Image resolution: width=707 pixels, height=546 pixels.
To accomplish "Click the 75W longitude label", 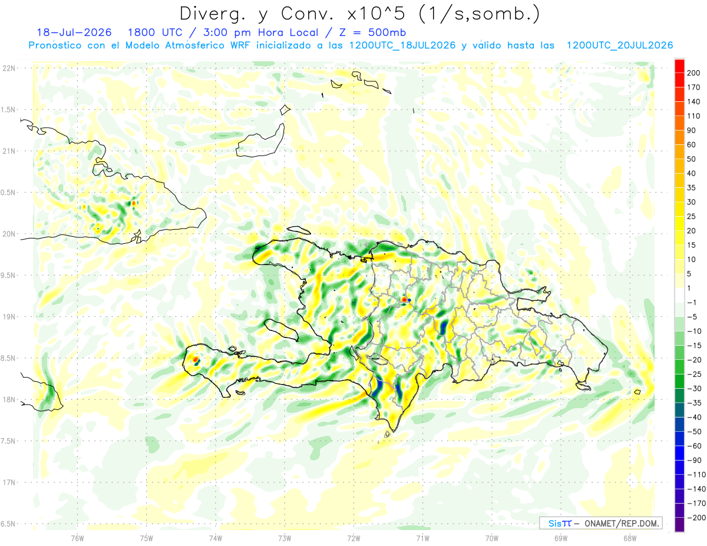I will (x=147, y=538).
